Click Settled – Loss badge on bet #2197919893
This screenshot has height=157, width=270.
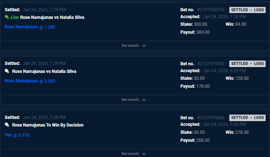(x=247, y=64)
